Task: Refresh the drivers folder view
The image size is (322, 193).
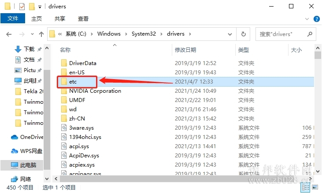Action: pos(243,34)
